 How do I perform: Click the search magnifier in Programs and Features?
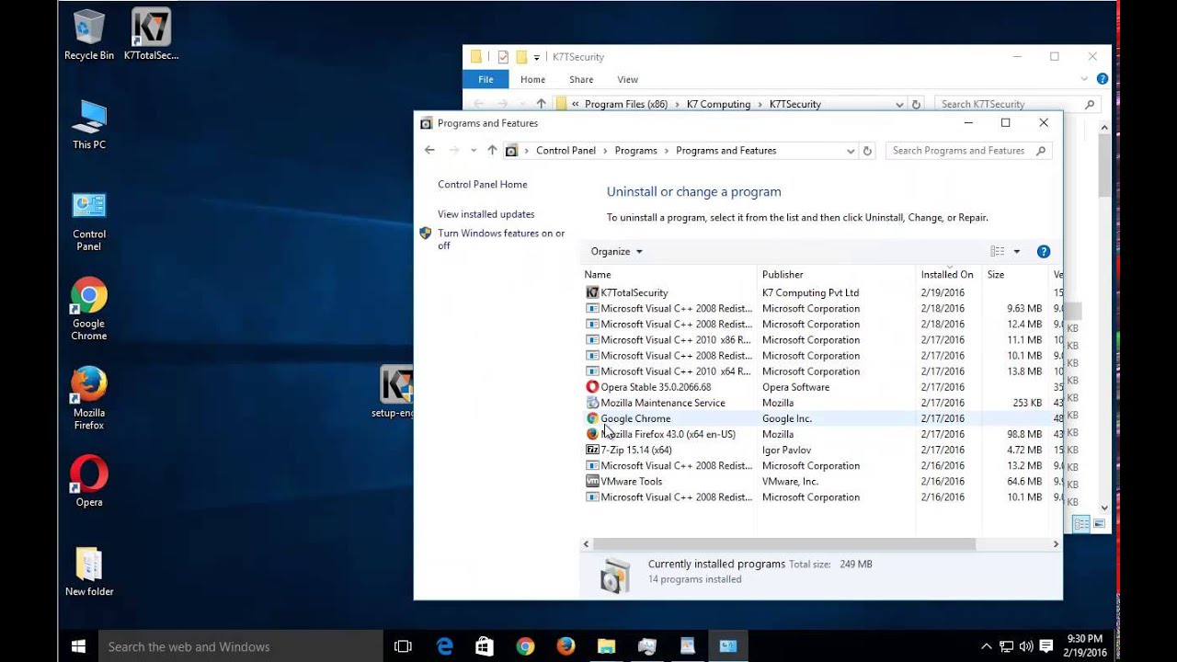pyautogui.click(x=1041, y=151)
